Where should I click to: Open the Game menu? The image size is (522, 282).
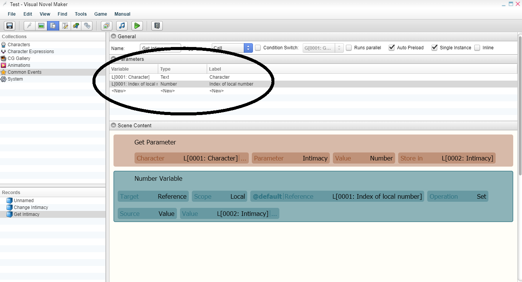[101, 14]
